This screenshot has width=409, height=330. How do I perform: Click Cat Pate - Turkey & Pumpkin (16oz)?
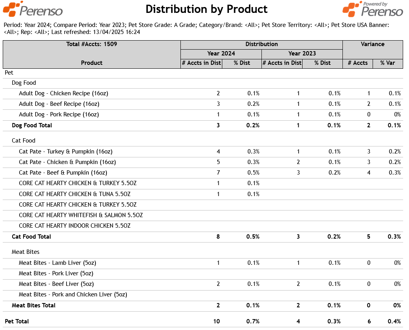(66, 152)
